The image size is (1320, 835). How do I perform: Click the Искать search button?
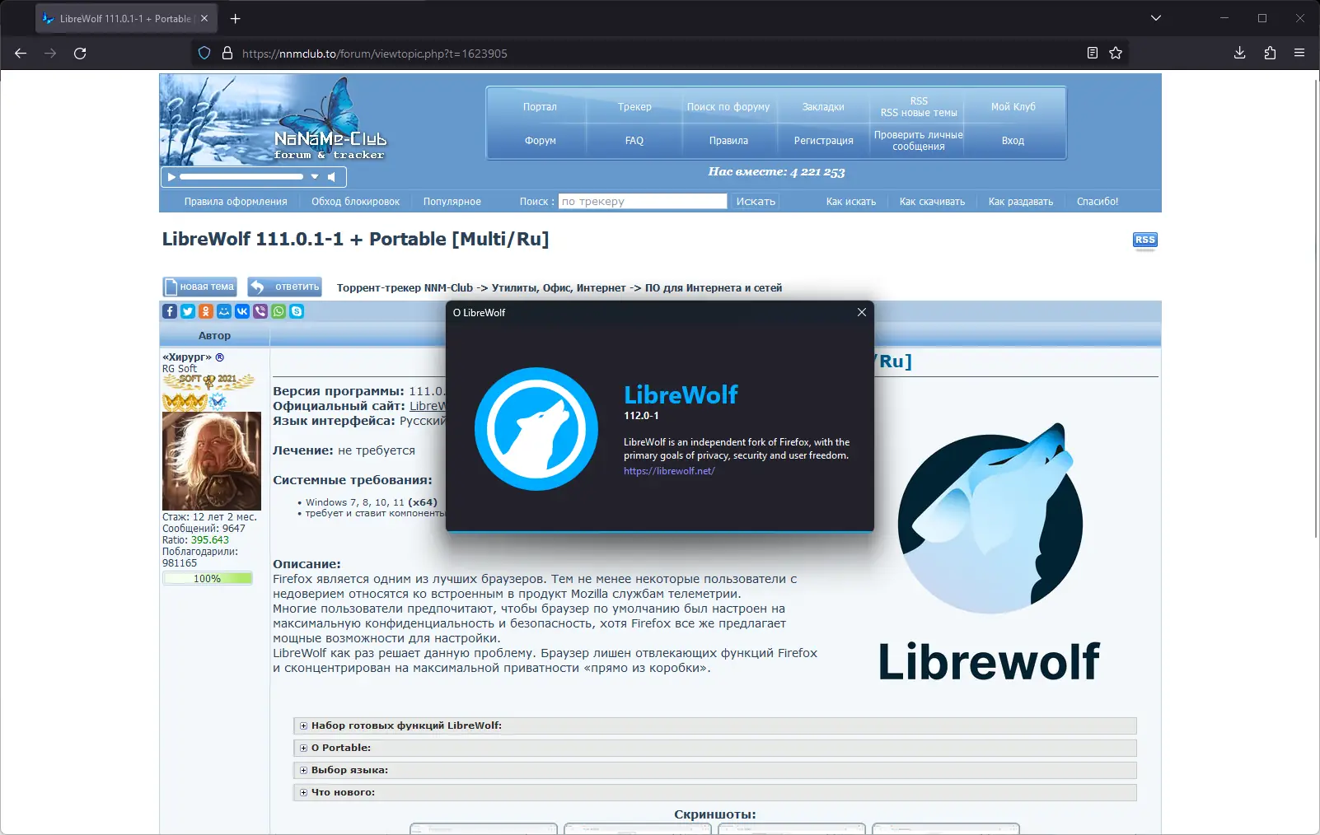tap(756, 202)
